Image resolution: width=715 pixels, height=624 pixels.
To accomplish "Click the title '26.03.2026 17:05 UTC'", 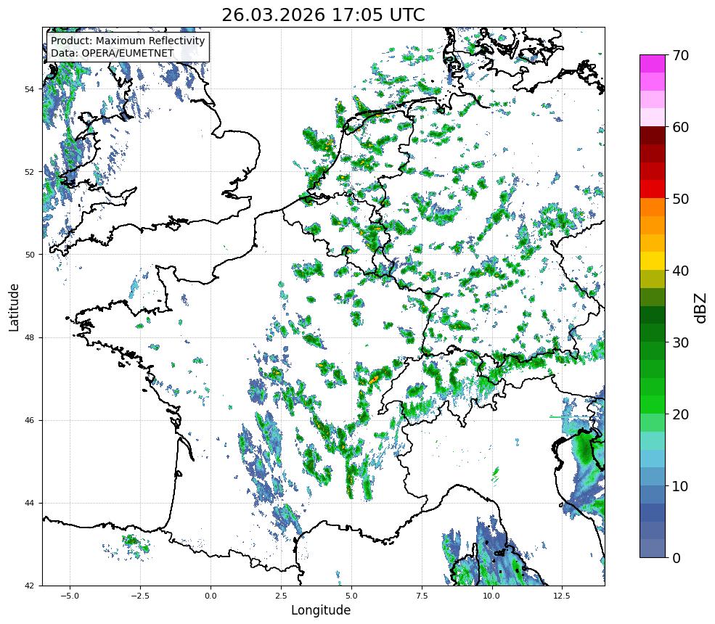I will tap(323, 15).
